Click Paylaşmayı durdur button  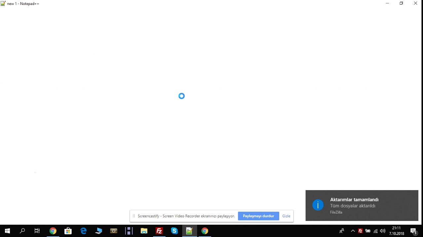tap(258, 216)
